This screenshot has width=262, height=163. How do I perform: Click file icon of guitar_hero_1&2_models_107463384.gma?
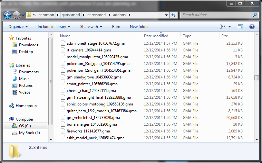click(x=63, y=111)
